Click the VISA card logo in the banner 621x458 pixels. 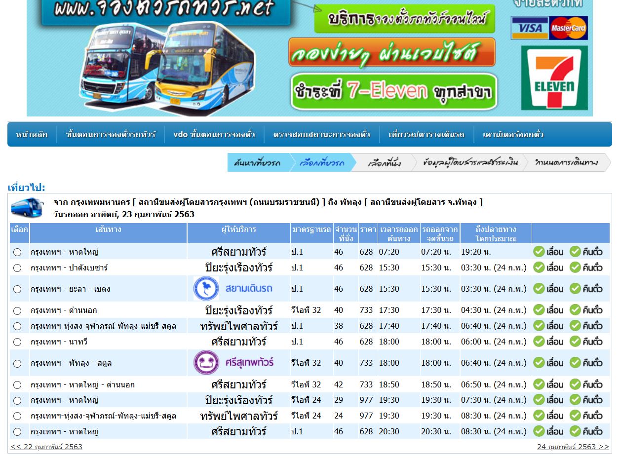pyautogui.click(x=529, y=28)
